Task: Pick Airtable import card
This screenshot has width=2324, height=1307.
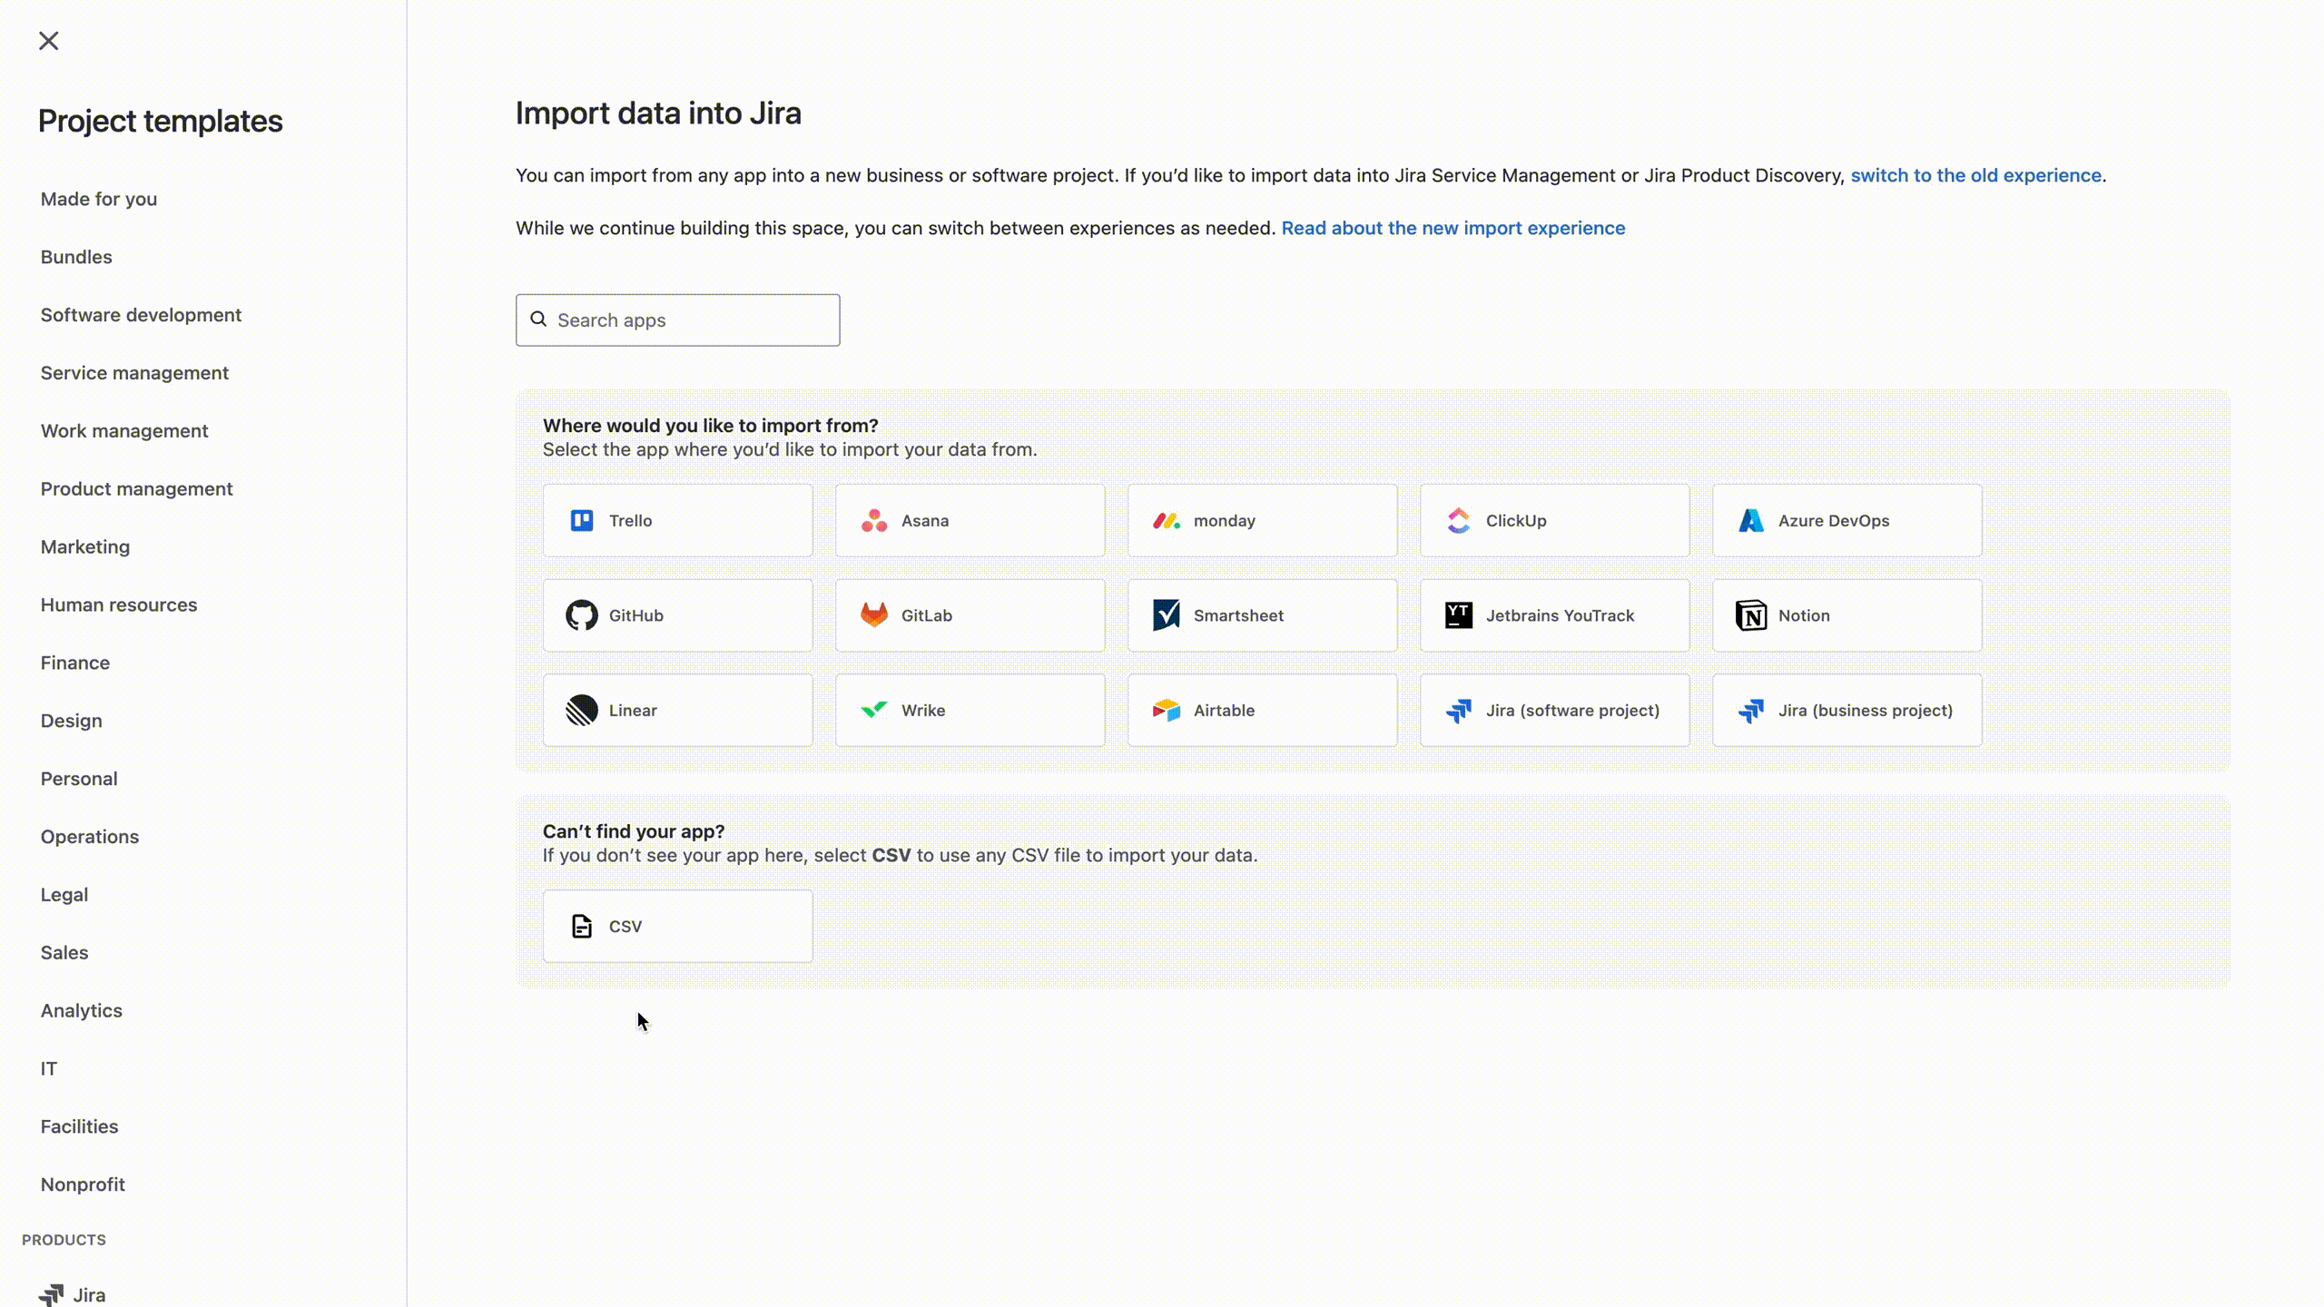Action: 1263,710
